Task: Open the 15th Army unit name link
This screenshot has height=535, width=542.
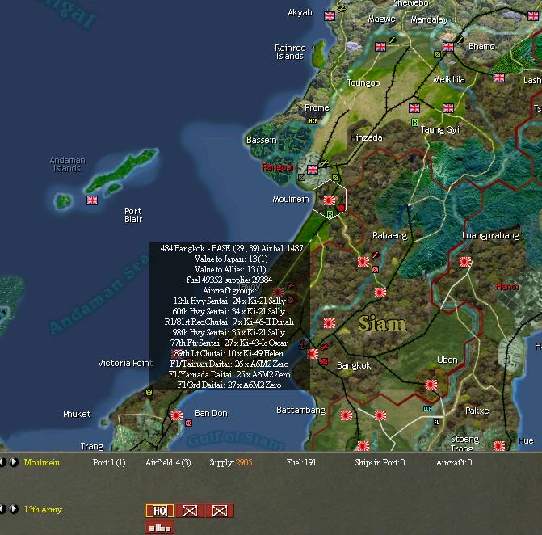Action: click(x=43, y=509)
